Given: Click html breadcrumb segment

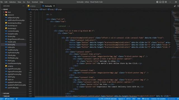Looking at the screenshot, I should 44,9.
